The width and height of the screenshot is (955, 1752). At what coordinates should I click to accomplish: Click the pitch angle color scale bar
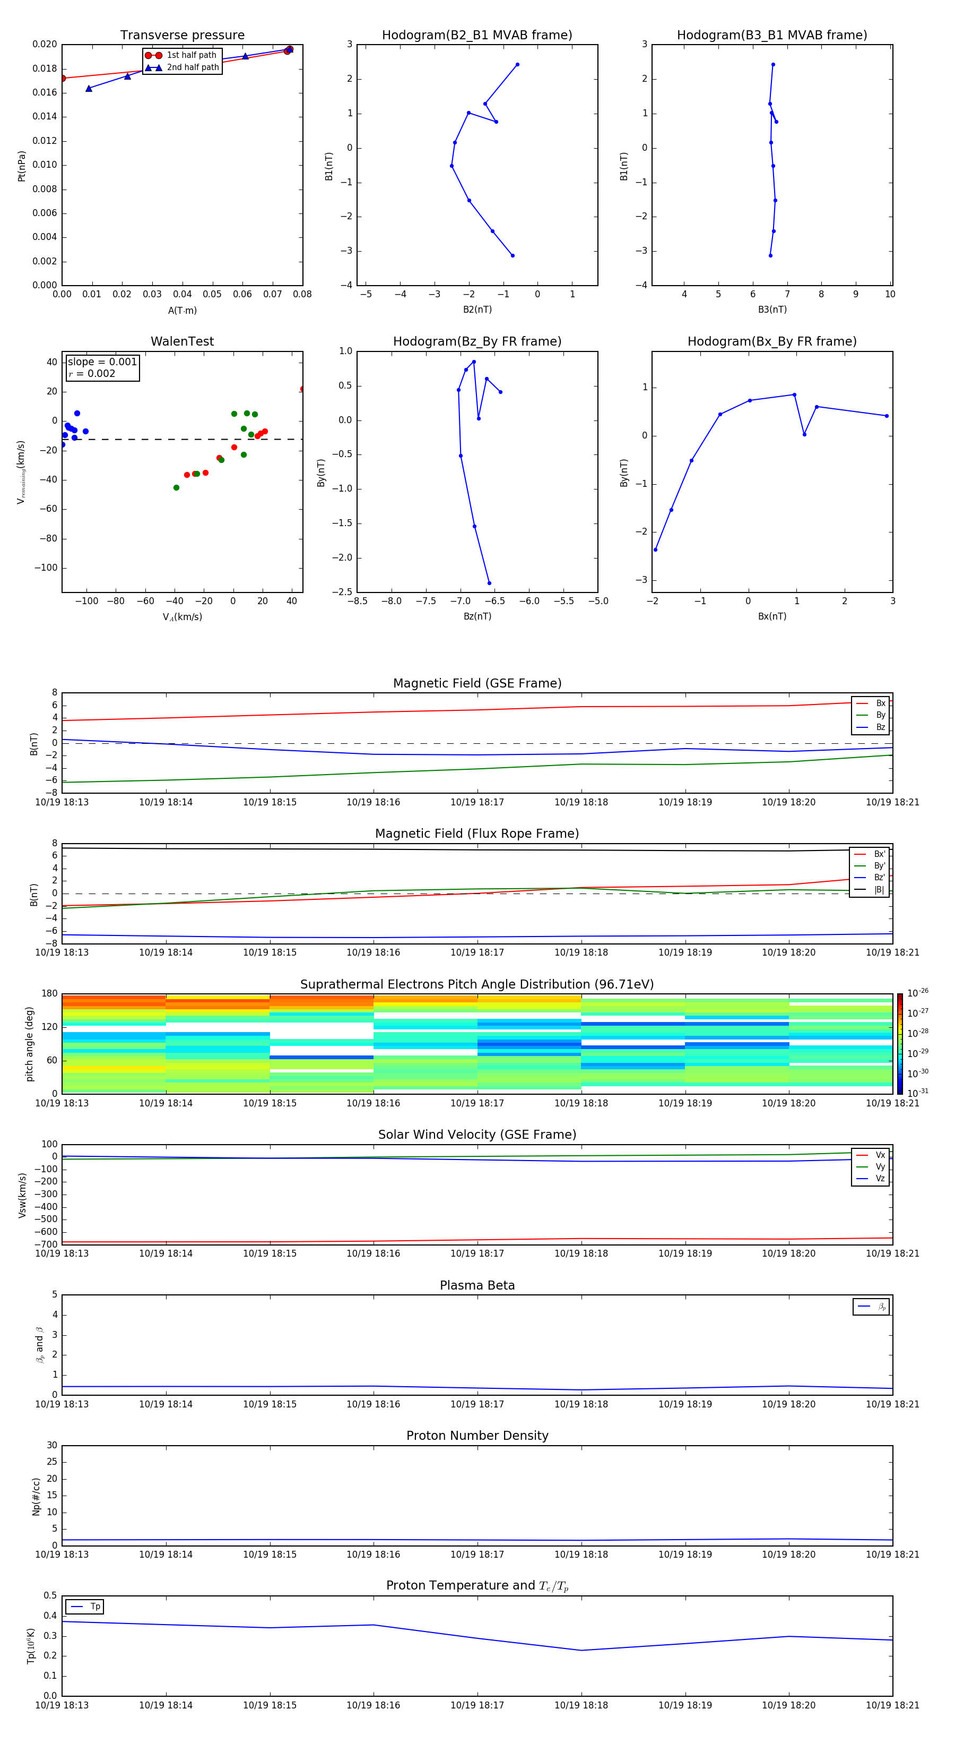pos(900,1043)
